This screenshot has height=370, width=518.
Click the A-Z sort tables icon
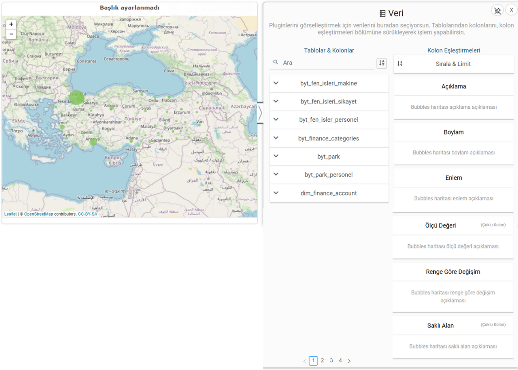[x=381, y=63]
